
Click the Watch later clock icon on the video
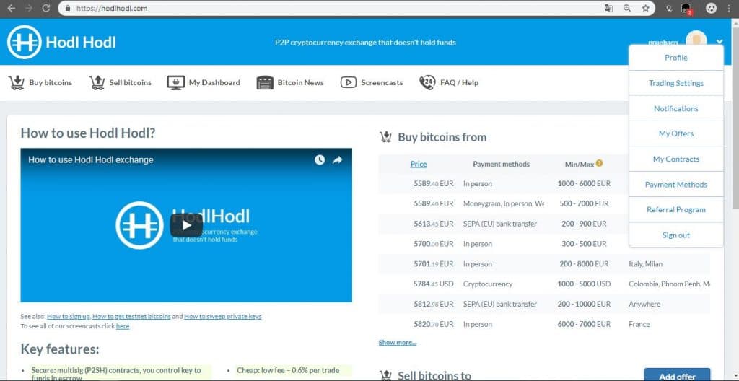click(320, 160)
